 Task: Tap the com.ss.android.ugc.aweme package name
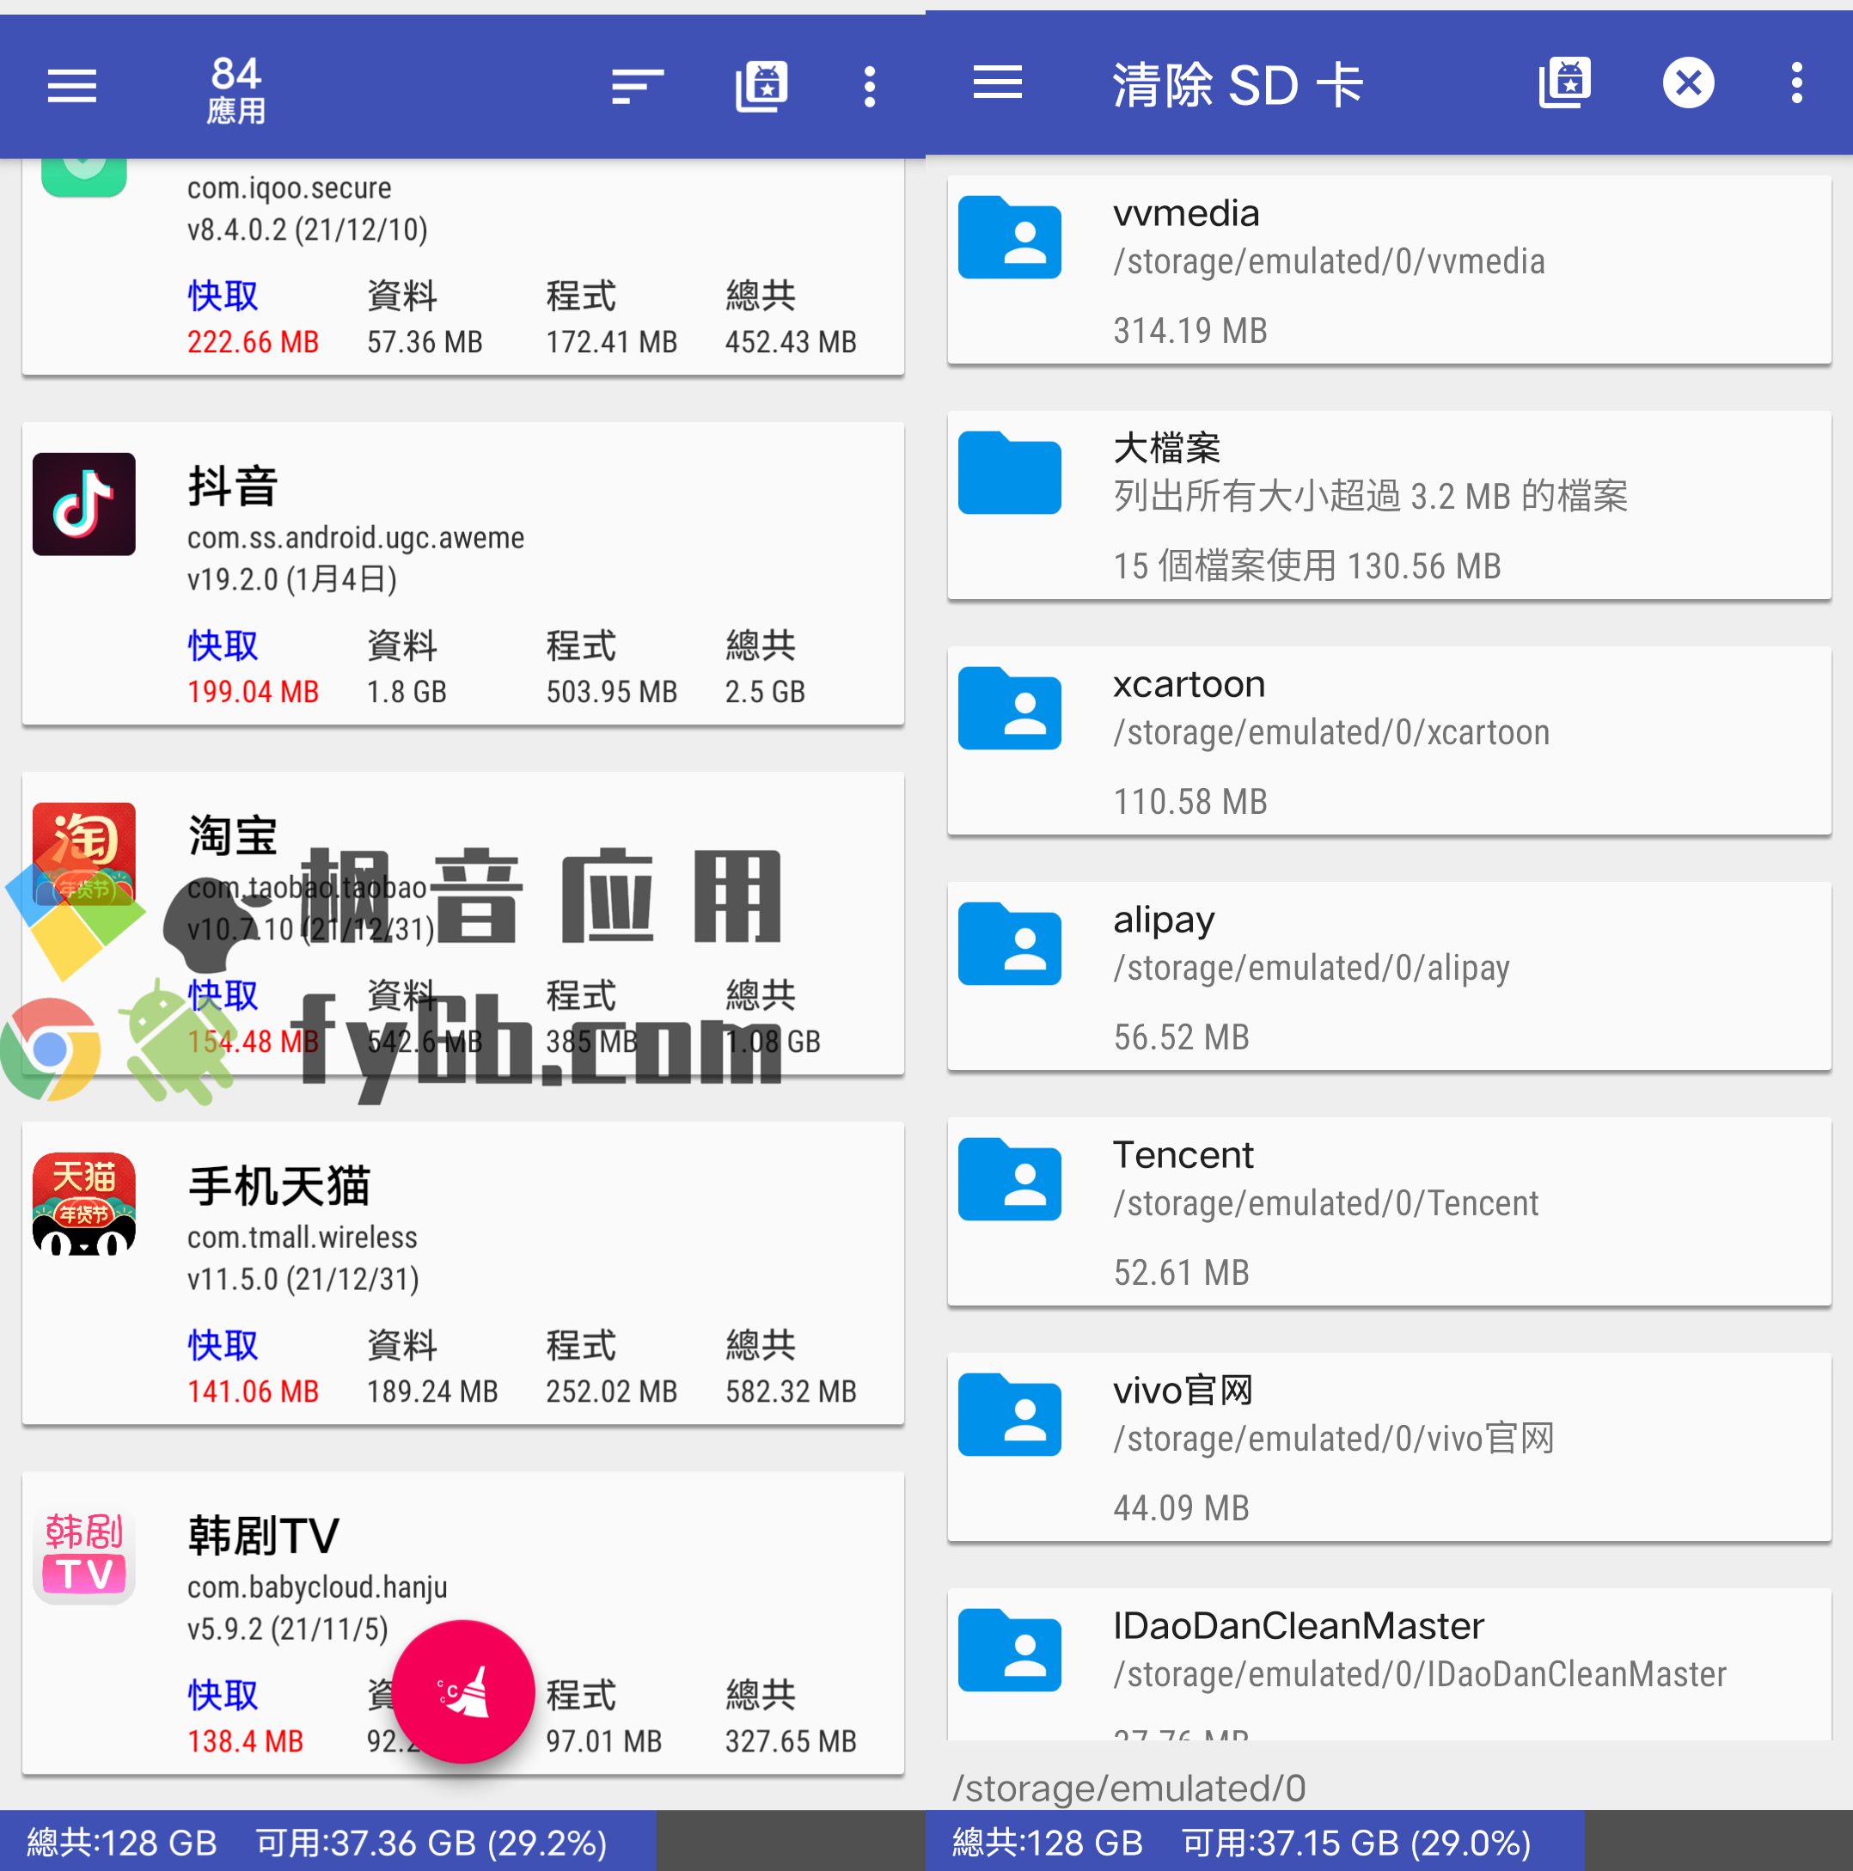[356, 537]
